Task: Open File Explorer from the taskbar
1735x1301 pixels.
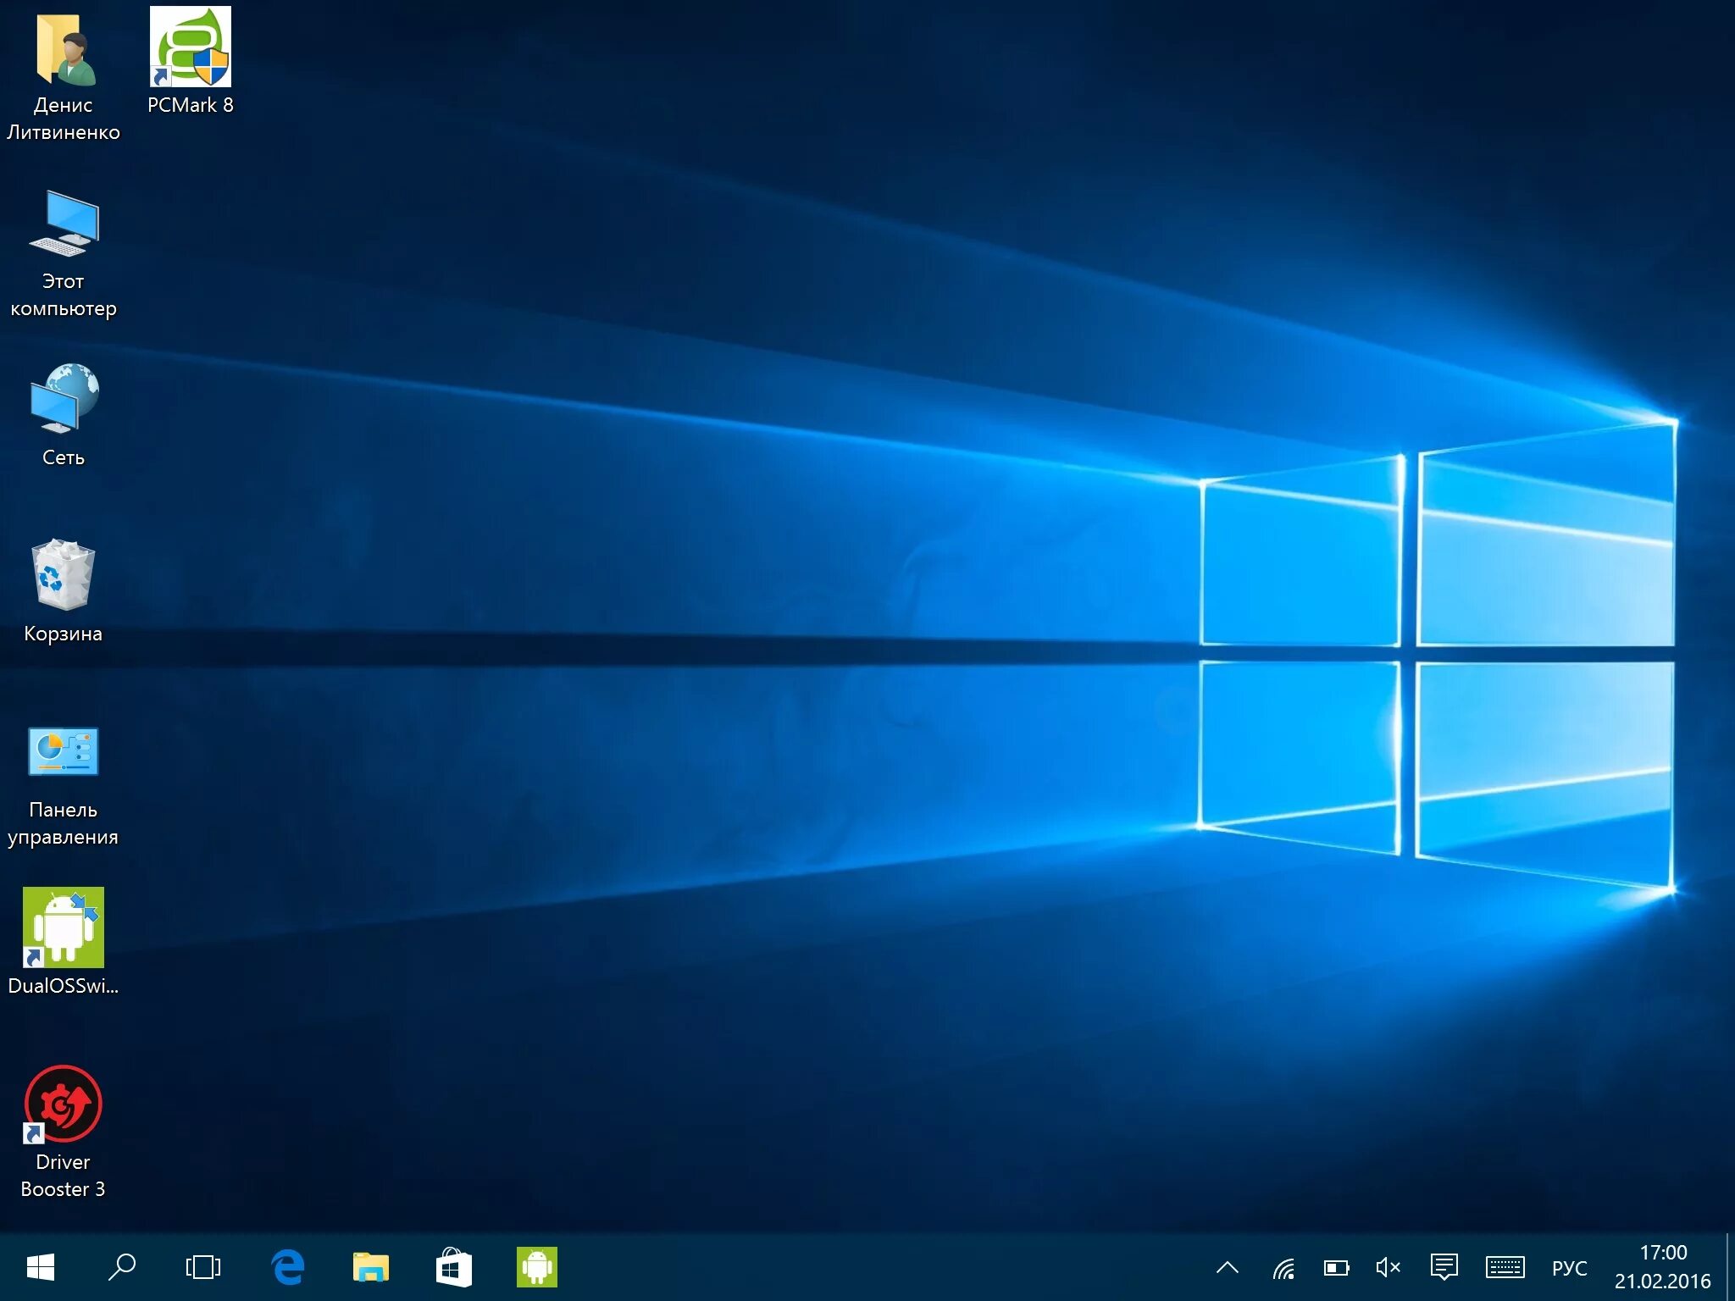Action: pos(371,1267)
